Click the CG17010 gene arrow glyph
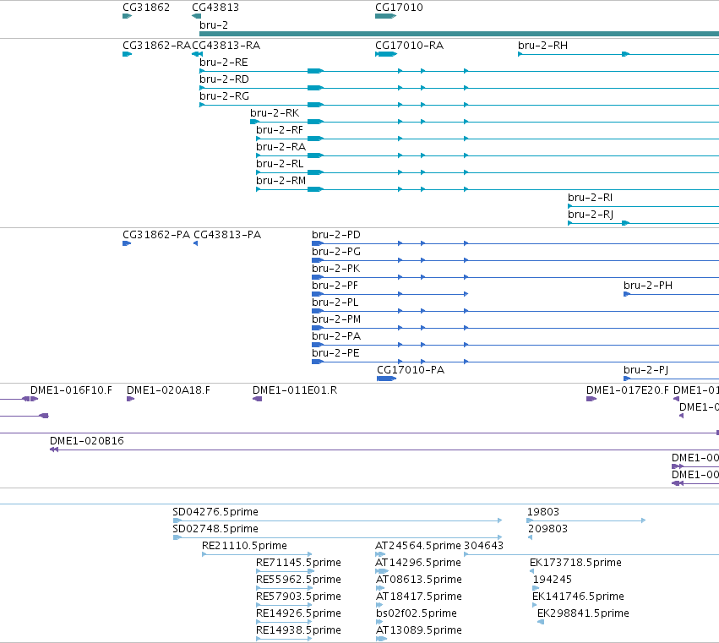 [385, 17]
